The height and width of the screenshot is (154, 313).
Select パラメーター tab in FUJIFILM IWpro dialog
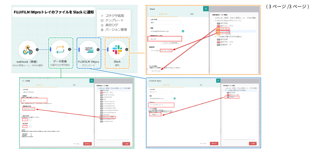[166, 85]
